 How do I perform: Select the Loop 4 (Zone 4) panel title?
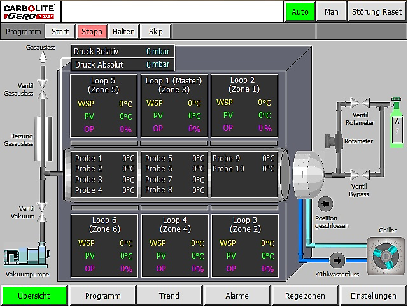tap(175, 225)
